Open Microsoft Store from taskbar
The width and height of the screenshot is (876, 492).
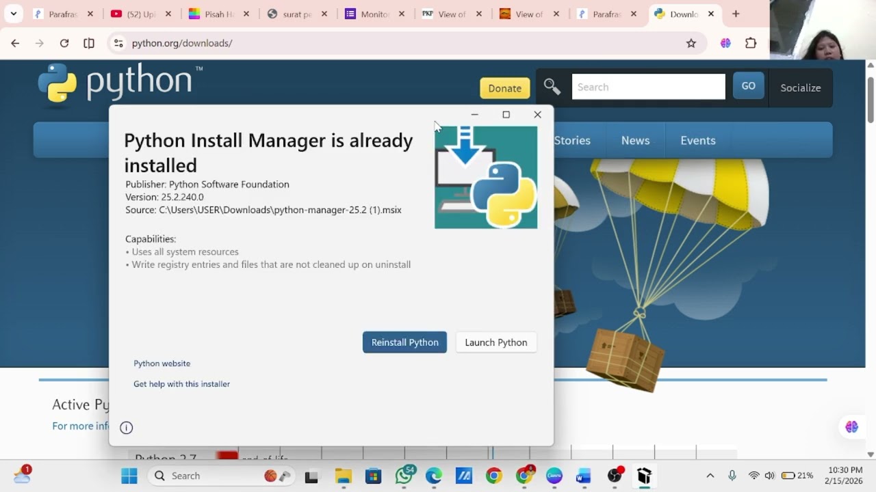373,476
